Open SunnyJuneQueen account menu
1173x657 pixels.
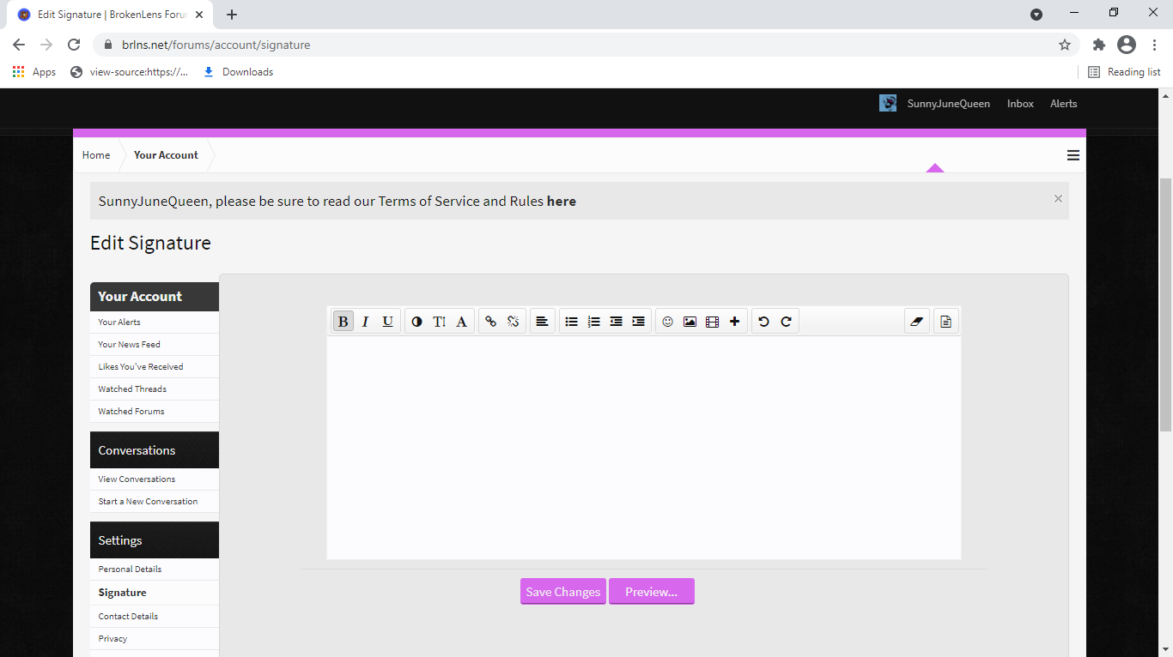(x=948, y=104)
